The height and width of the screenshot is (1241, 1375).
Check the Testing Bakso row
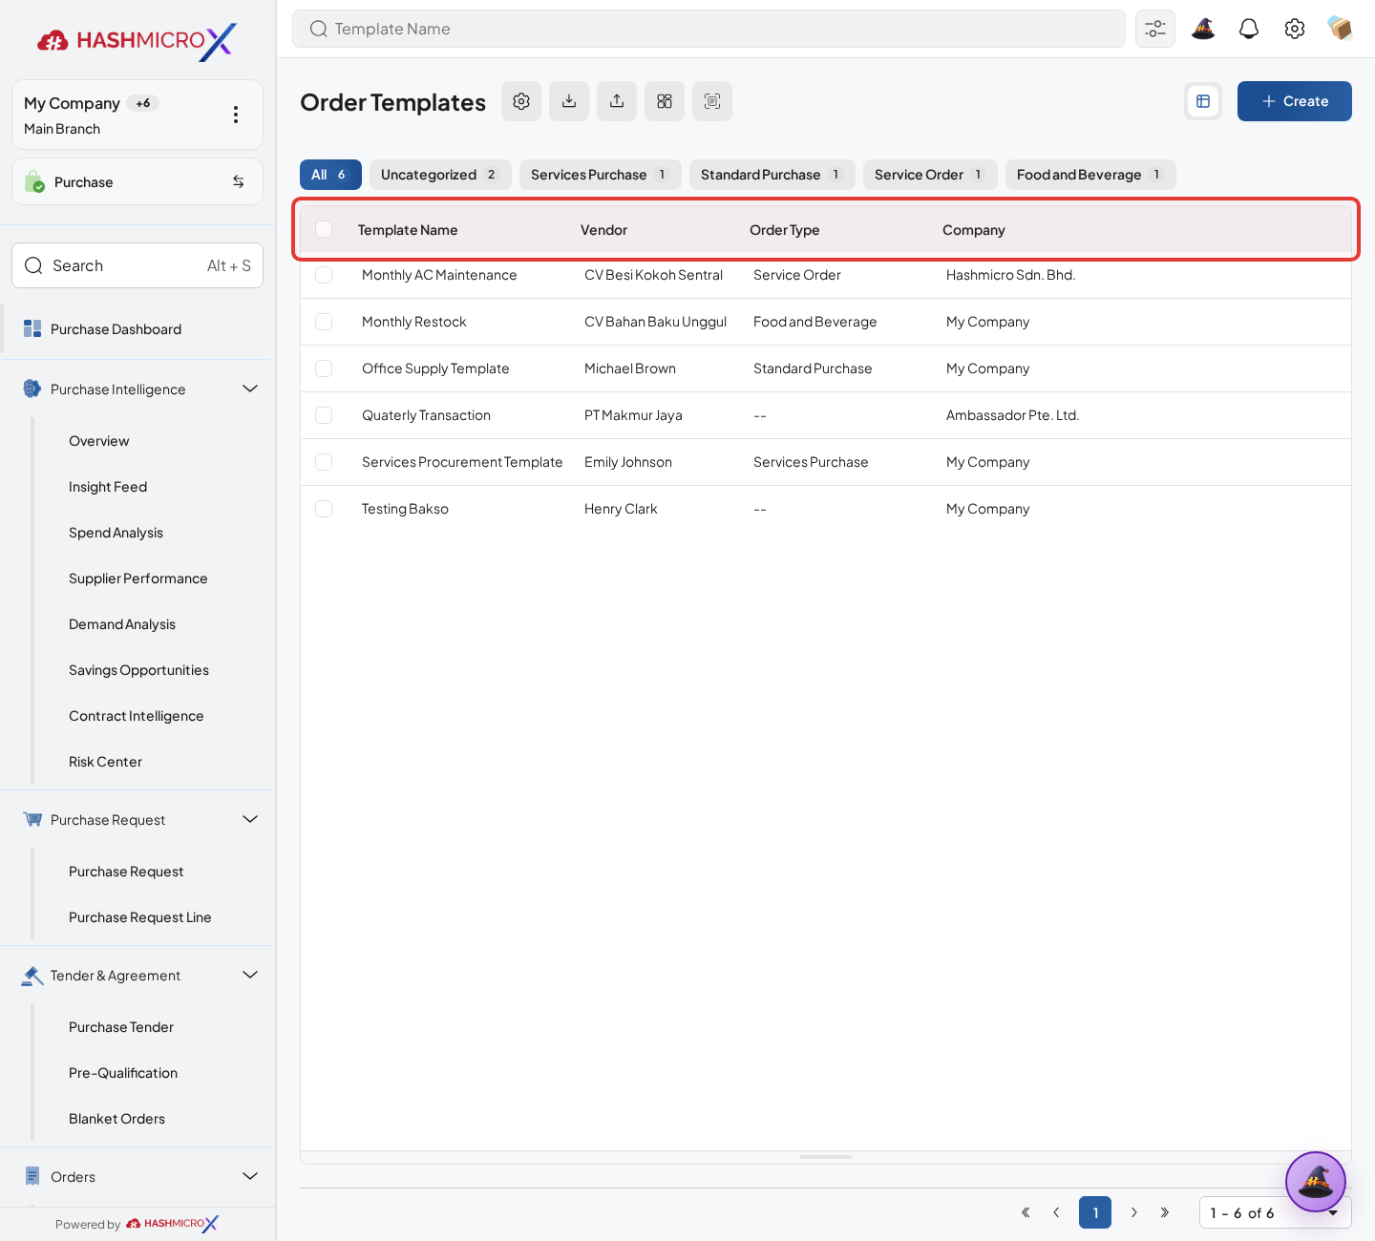pos(324,509)
